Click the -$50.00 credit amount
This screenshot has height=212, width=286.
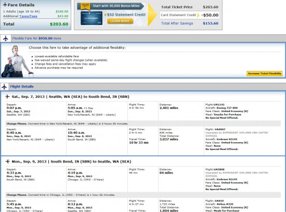click(x=210, y=15)
